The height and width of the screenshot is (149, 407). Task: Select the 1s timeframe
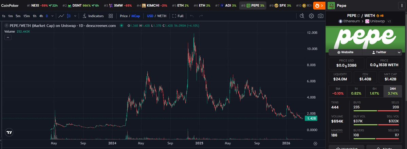(4, 16)
